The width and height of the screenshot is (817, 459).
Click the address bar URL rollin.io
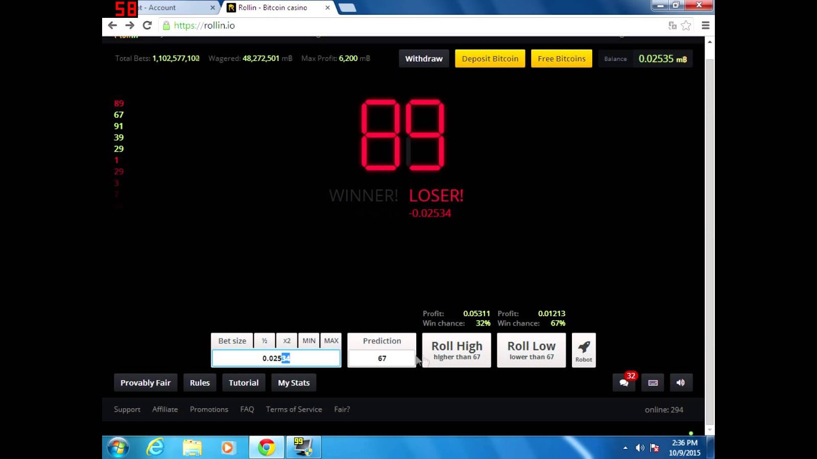(x=204, y=25)
